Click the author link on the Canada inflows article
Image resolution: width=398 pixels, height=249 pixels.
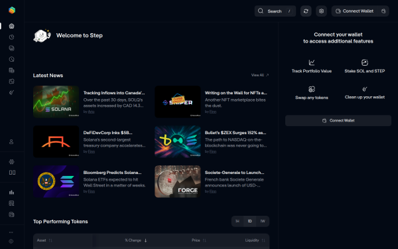(x=91, y=112)
